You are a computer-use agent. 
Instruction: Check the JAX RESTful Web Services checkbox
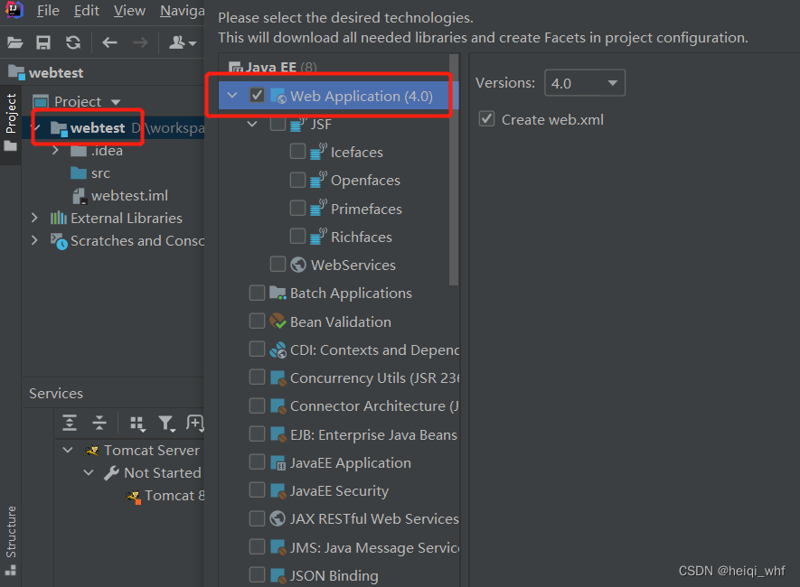257,518
